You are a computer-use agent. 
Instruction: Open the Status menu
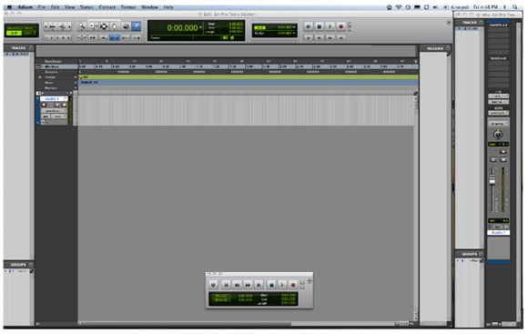coord(86,7)
